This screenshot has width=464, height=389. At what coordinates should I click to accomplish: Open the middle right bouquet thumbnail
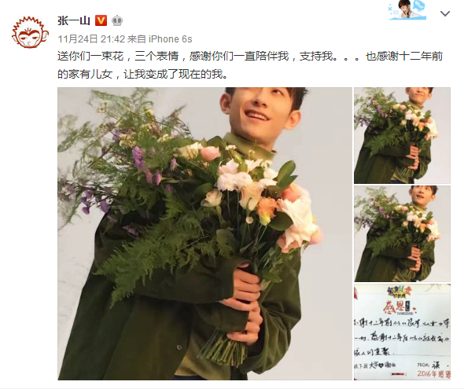point(402,233)
